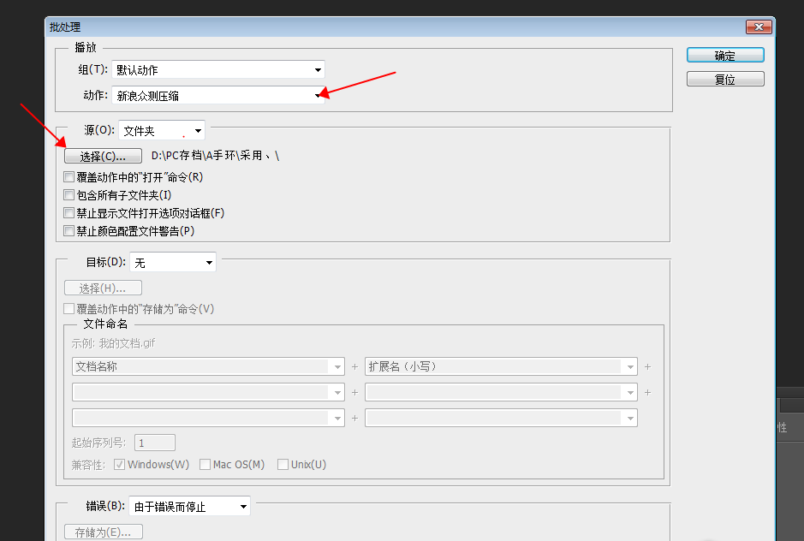The width and height of the screenshot is (804, 541).
Task: Enable the 包含所有子文件夹 checkbox
Action: (x=68, y=194)
